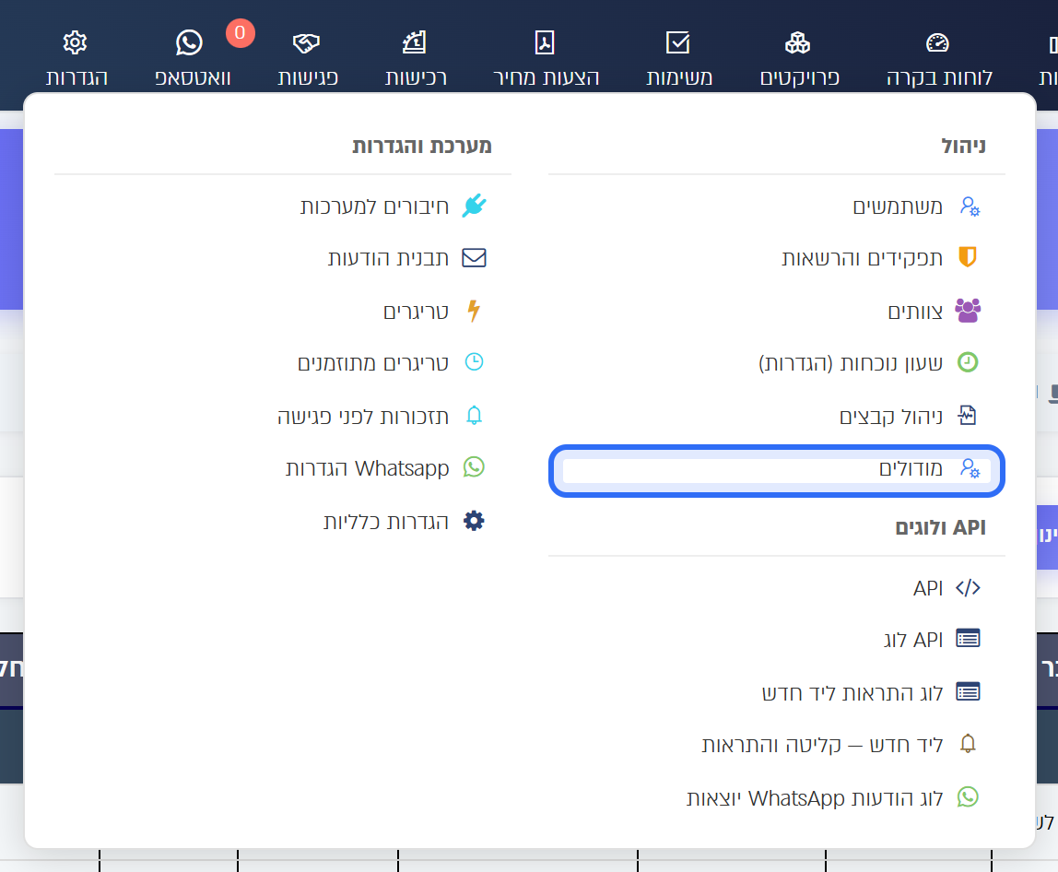Screen dimensions: 1058x872
Task: Click the bell icon next to ליד חדש – קליטה והתראות
Action: point(968,744)
